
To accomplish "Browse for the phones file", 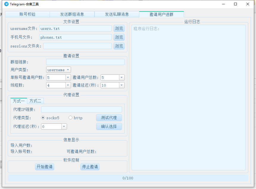I will (x=119, y=37).
